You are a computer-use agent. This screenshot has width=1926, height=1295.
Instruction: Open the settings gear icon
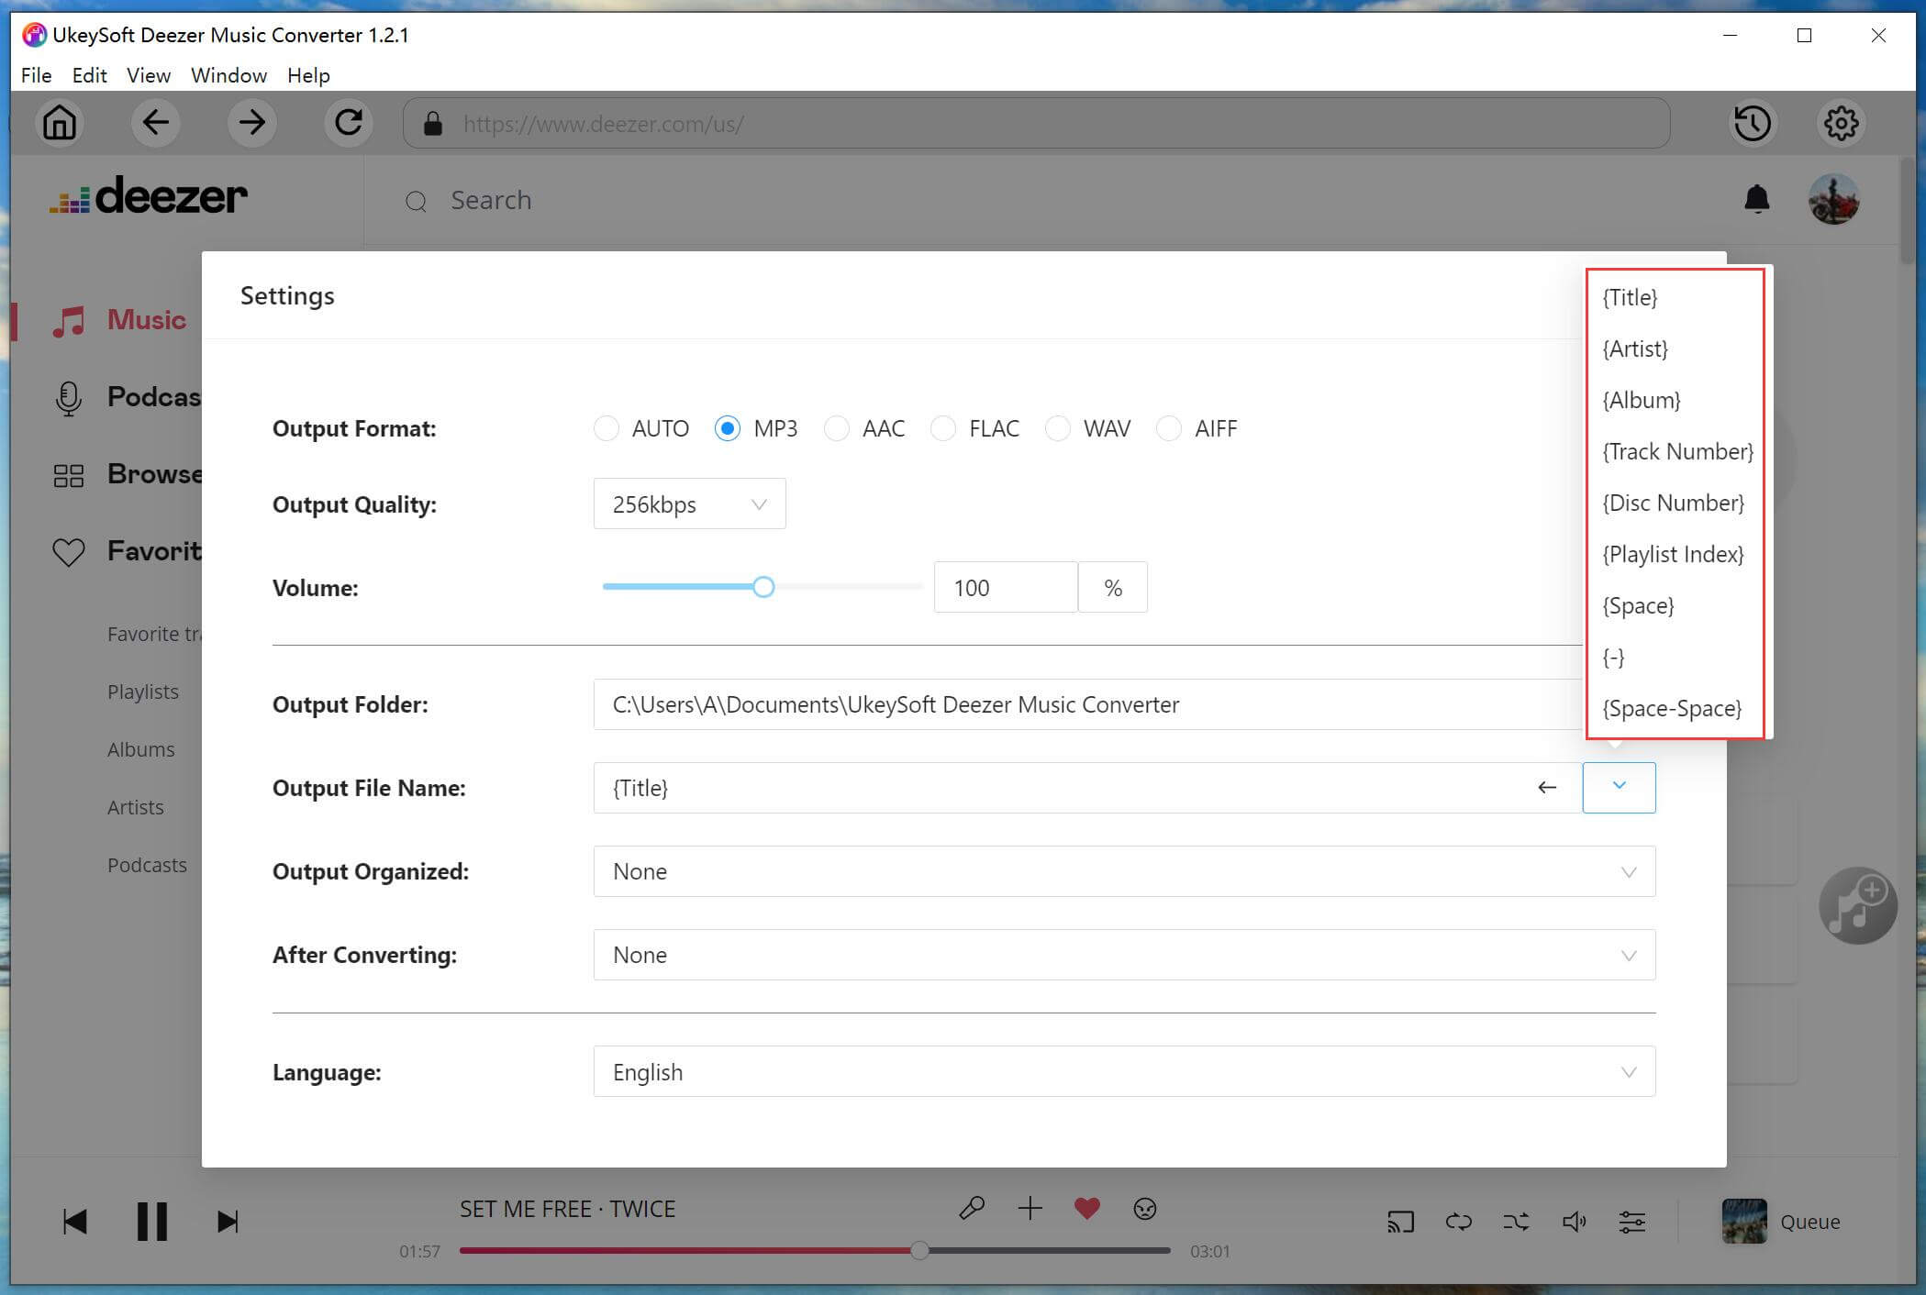coord(1841,123)
